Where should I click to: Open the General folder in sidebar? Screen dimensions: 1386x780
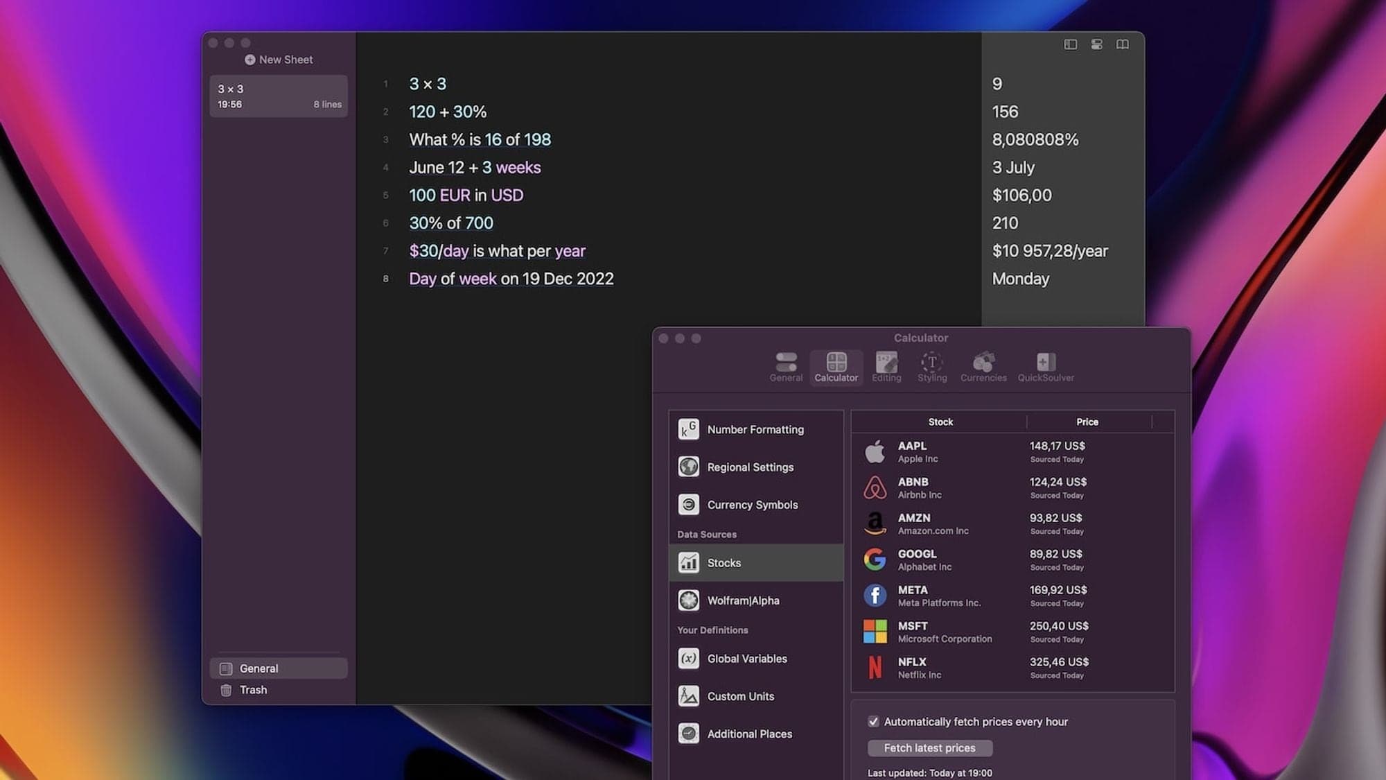[279, 668]
